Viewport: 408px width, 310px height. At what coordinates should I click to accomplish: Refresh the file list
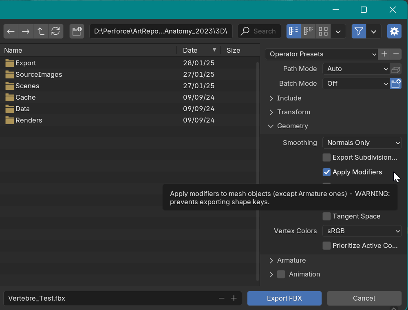56,31
